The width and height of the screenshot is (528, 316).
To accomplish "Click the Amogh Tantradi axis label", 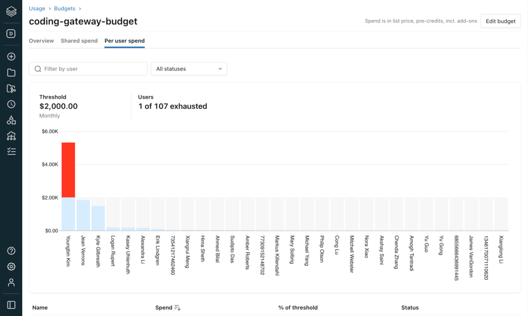I will point(412,253).
